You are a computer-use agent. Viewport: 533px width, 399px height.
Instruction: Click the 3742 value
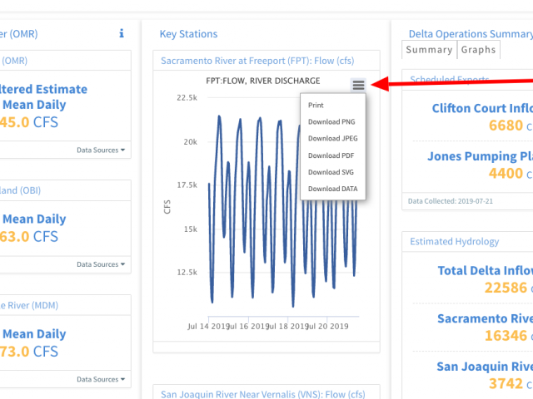point(506,384)
